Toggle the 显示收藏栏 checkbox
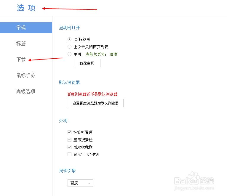The height and width of the screenshot is (196, 227). [x=69, y=147]
